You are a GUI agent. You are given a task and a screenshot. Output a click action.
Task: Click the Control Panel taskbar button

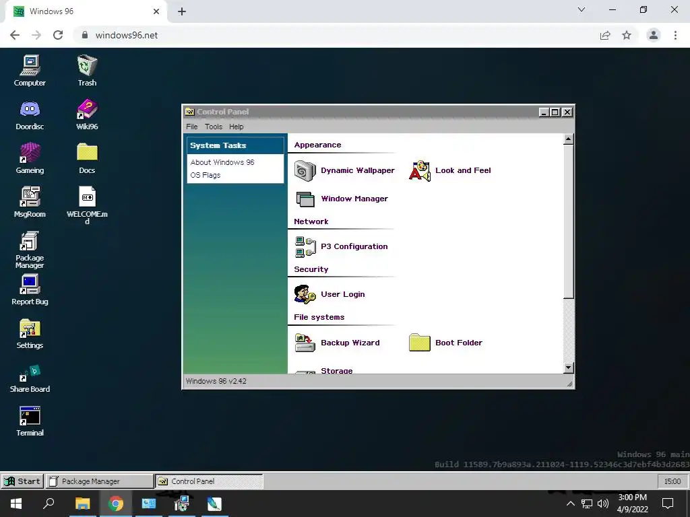210,481
